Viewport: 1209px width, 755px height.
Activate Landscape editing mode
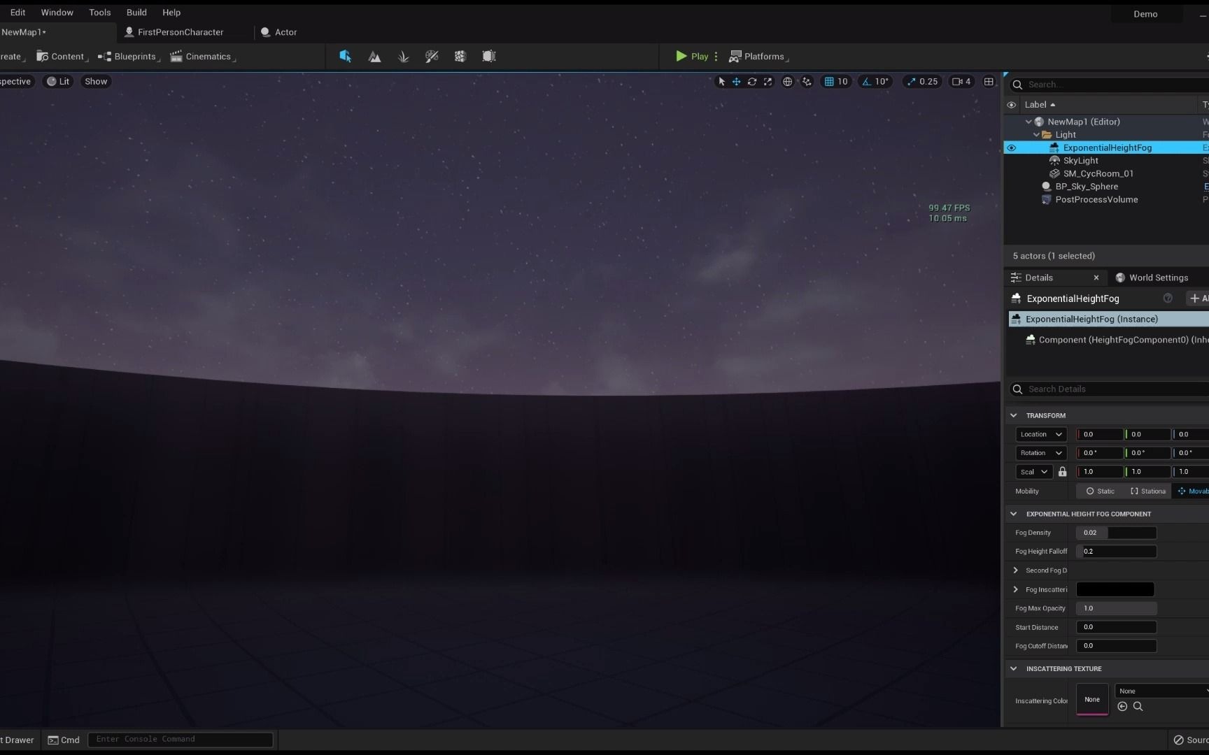(376, 57)
